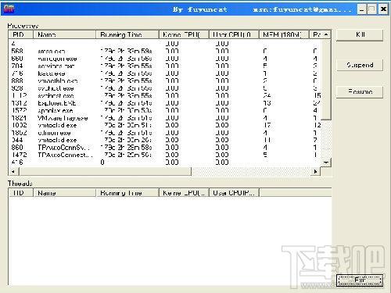Click the Processes User CPU column header
The image size is (391, 293).
(234, 34)
